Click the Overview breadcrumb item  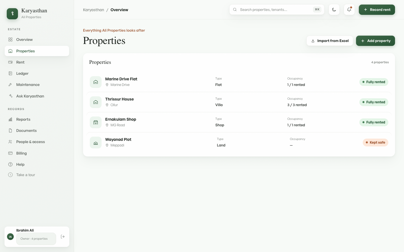119,10
